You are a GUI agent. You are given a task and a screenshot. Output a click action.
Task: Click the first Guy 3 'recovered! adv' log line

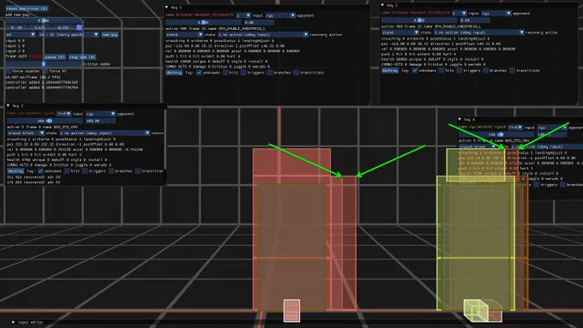(x=33, y=177)
